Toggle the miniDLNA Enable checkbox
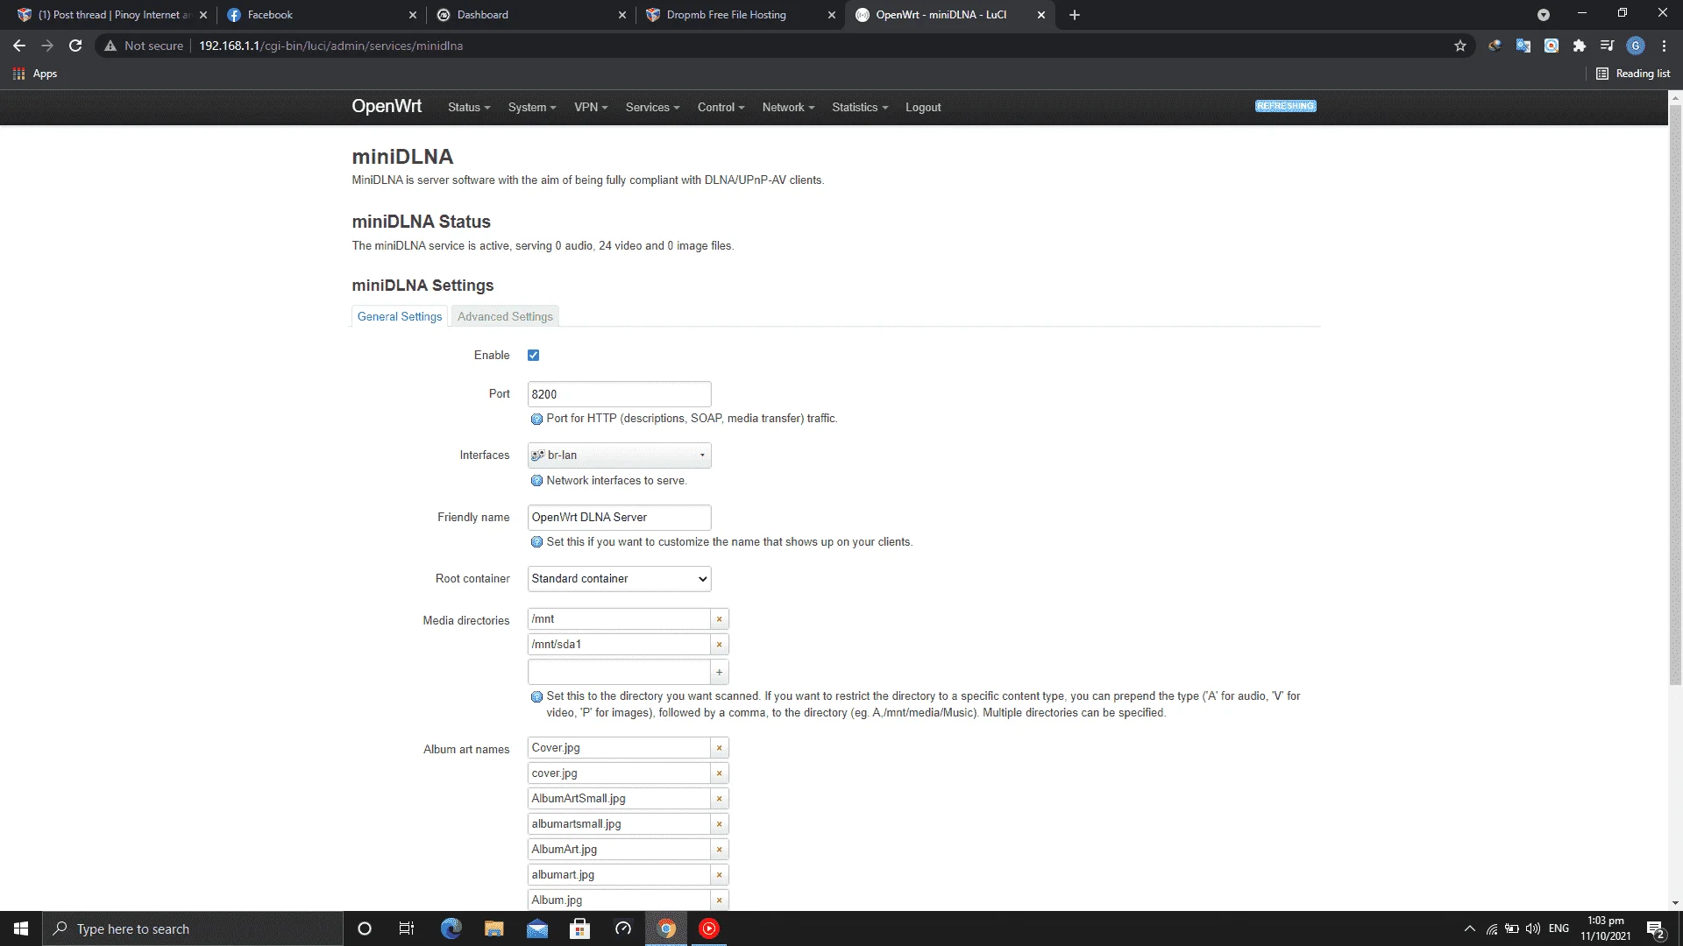This screenshot has height=946, width=1683. [533, 355]
